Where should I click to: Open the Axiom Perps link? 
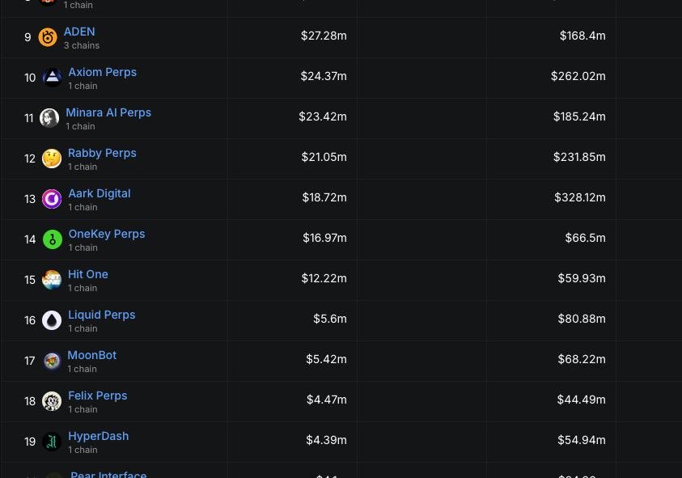point(103,72)
